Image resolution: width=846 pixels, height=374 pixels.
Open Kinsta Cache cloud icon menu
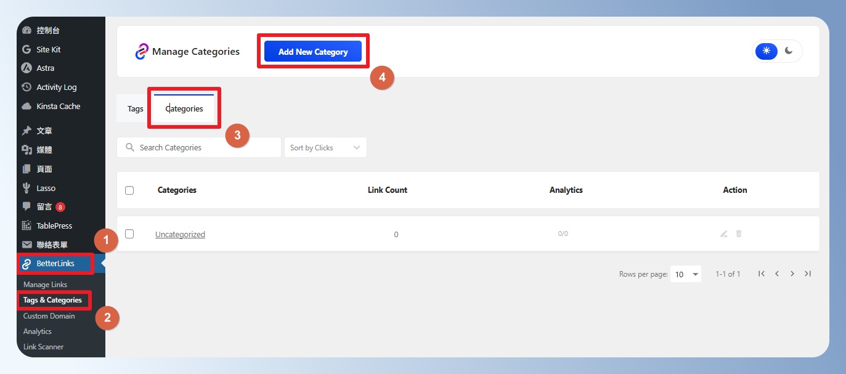click(26, 106)
